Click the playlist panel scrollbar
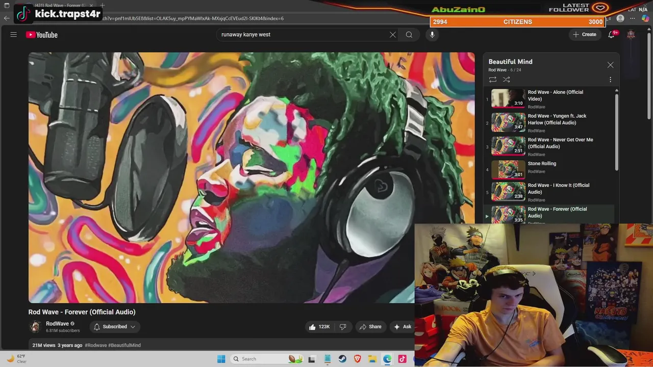The width and height of the screenshot is (653, 367). pyautogui.click(x=616, y=132)
